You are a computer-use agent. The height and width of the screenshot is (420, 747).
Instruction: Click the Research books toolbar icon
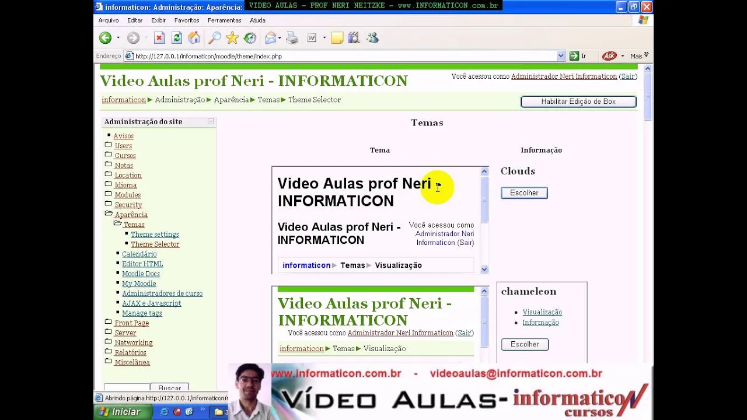[354, 38]
